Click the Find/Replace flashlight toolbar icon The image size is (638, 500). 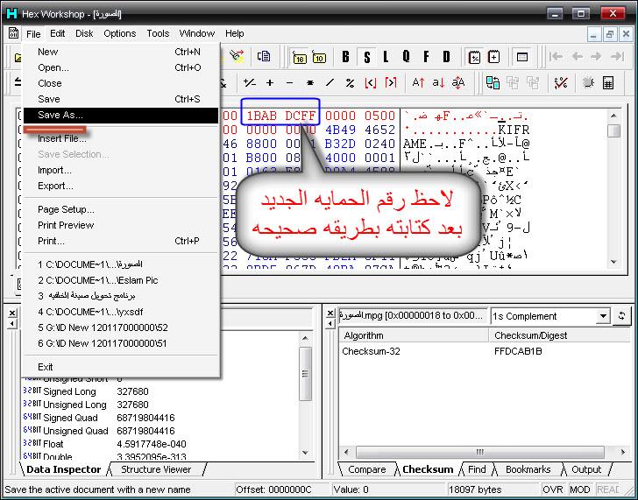(x=237, y=57)
